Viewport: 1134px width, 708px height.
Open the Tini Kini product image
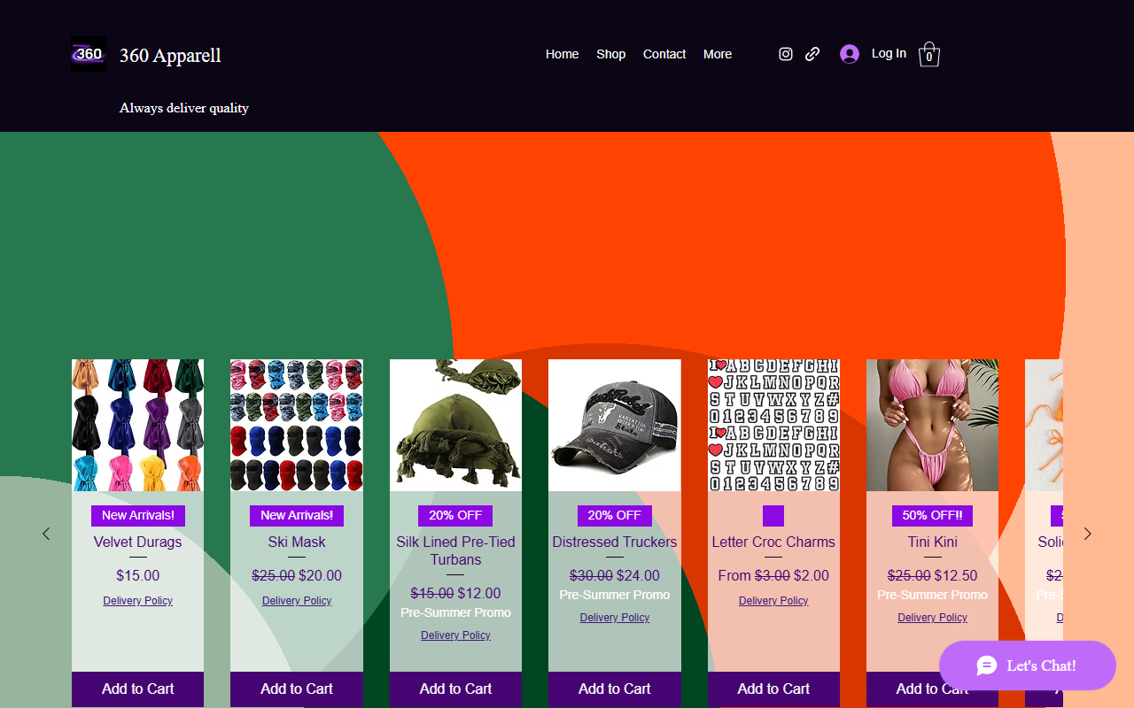tap(932, 425)
